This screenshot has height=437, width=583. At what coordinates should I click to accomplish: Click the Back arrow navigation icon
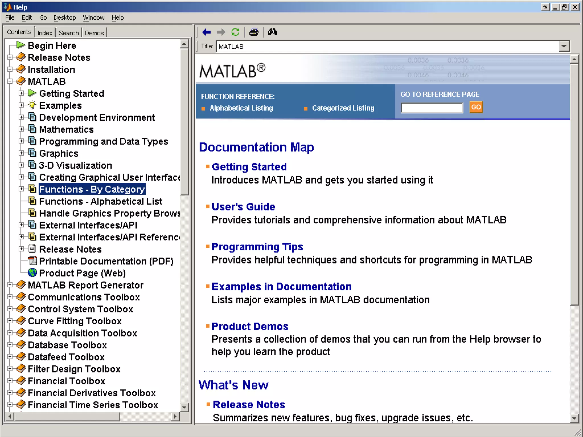pyautogui.click(x=206, y=32)
